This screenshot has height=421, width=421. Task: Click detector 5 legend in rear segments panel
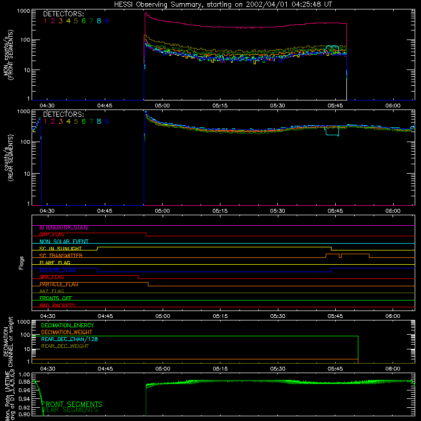click(76, 122)
